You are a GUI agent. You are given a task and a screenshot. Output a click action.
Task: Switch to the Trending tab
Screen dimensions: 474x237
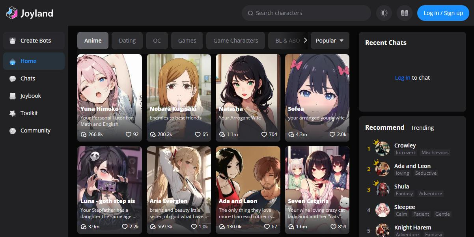tap(422, 128)
